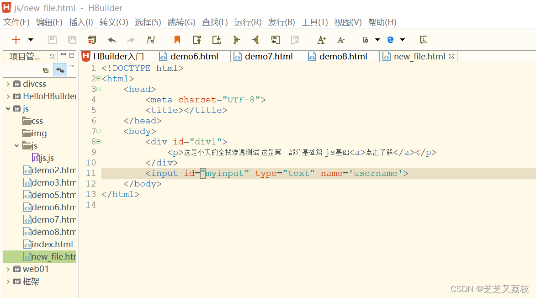Click the info panel toolbar icon
The width and height of the screenshot is (536, 298).
423,40
